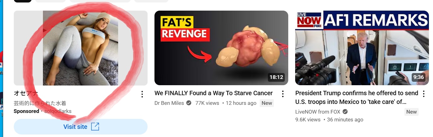Click the 18:12 duration badge
Screen dimensions: 433x137
click(276, 77)
